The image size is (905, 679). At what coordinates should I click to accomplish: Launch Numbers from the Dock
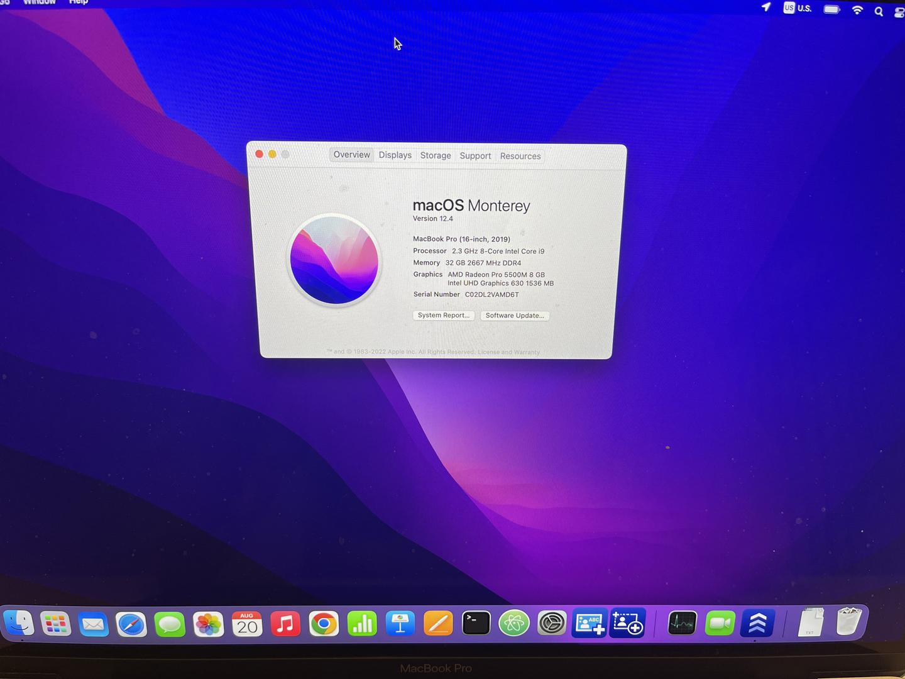pos(362,624)
